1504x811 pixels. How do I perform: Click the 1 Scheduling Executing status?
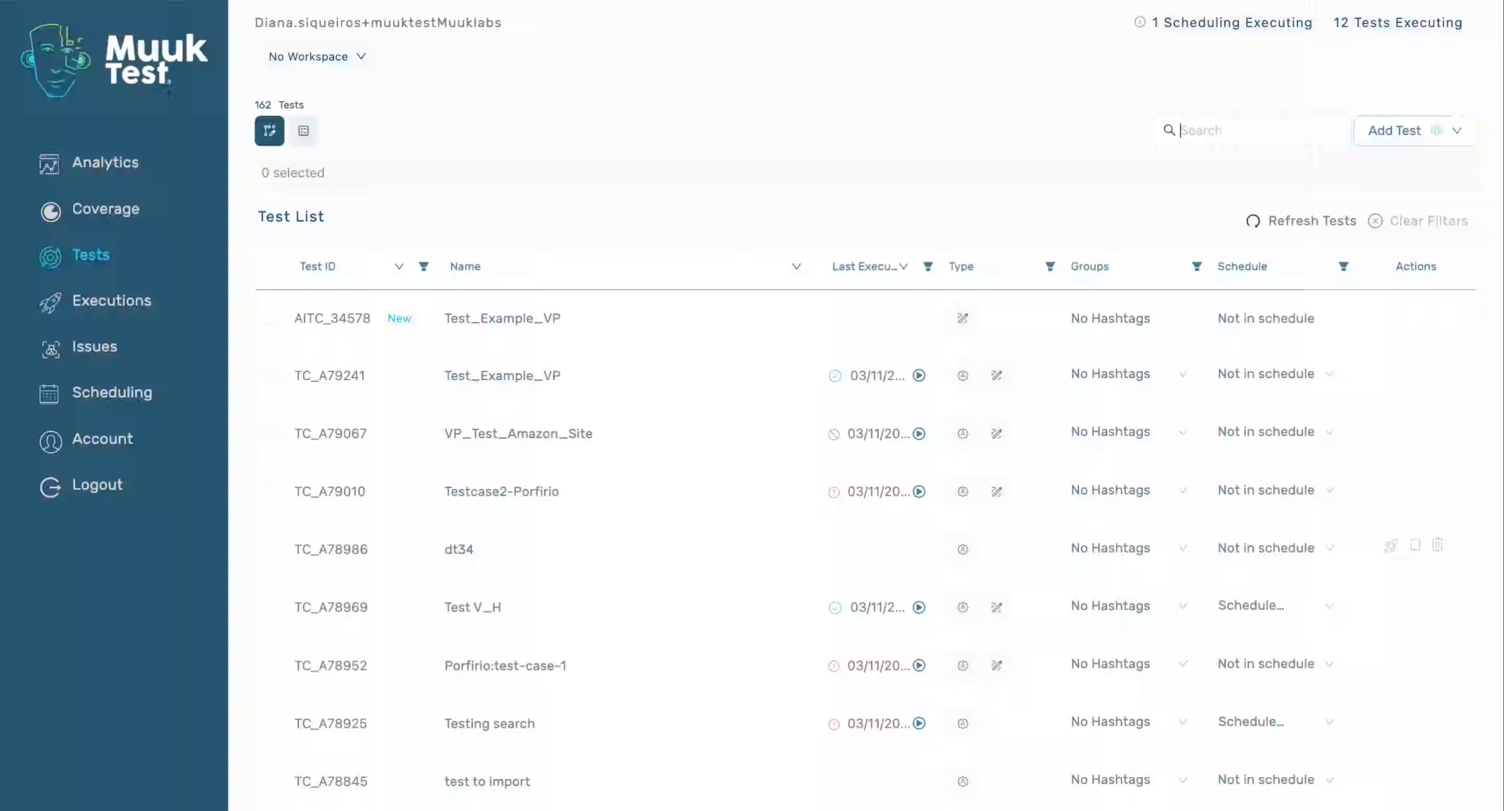[1223, 23]
